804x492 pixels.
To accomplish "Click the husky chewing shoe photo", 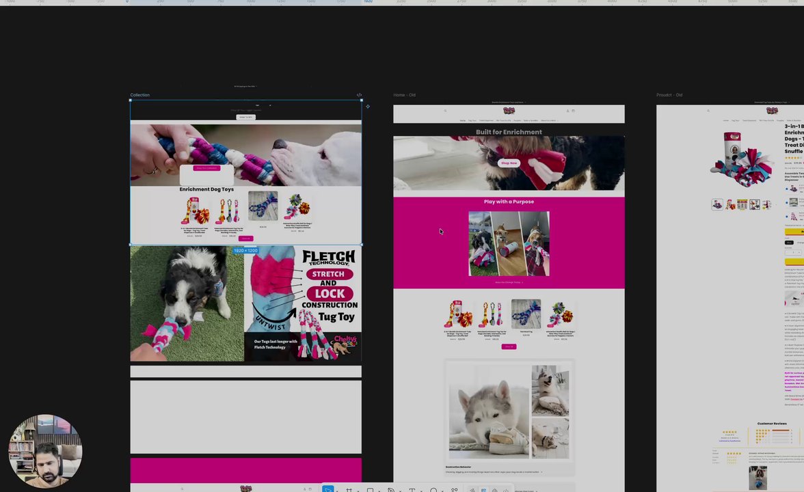I will click(x=489, y=411).
